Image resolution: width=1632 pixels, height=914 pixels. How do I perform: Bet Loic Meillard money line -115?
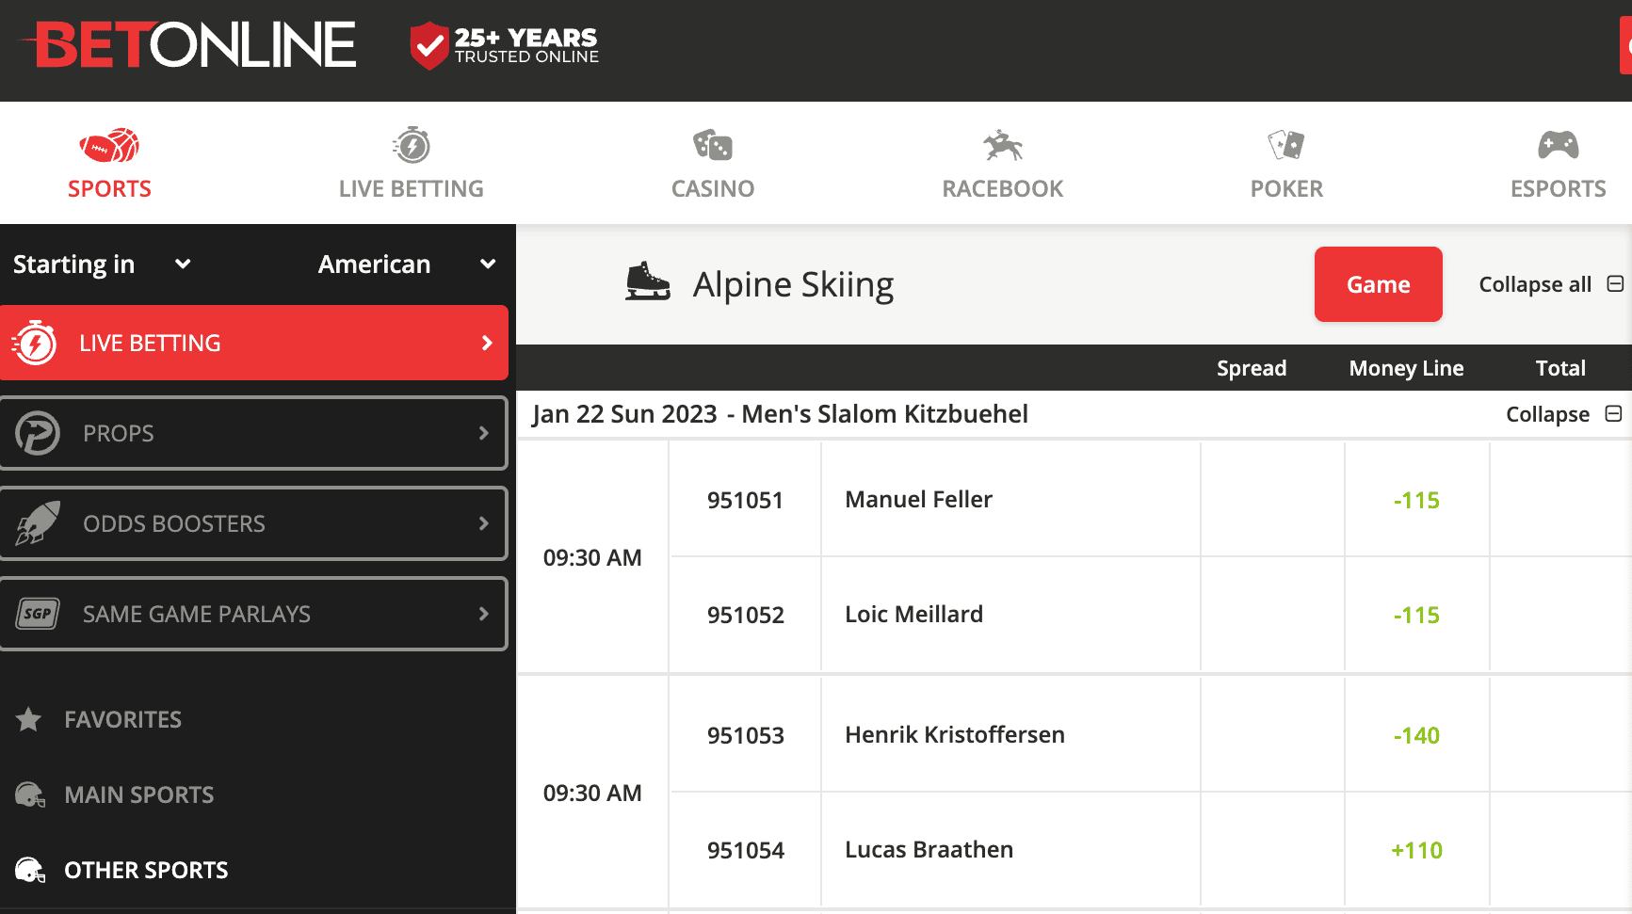1416,615
